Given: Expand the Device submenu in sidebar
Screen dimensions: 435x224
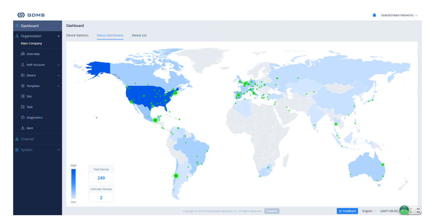Looking at the screenshot, I should pyautogui.click(x=59, y=75).
